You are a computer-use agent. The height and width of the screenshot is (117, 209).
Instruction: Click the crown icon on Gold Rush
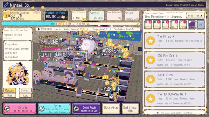[76, 109]
